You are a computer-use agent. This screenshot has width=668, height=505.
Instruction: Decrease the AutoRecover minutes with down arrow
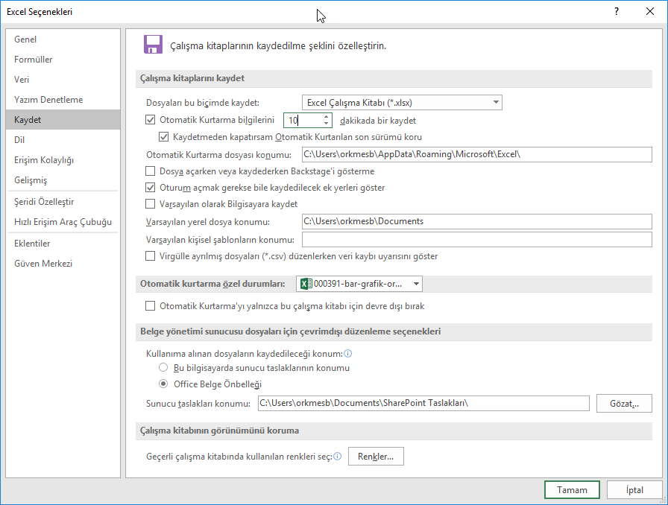[326, 124]
